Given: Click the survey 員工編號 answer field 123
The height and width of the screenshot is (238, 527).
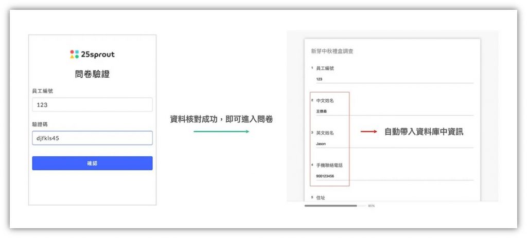Looking at the screenshot, I should pyautogui.click(x=395, y=79).
